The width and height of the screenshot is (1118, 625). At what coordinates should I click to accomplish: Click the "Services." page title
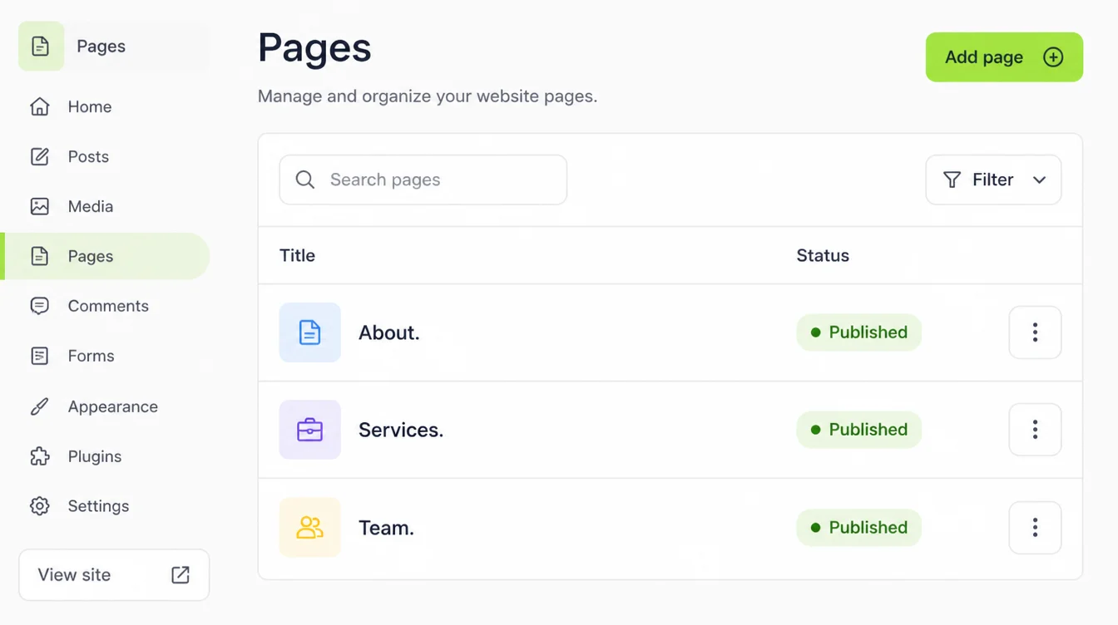coord(401,430)
